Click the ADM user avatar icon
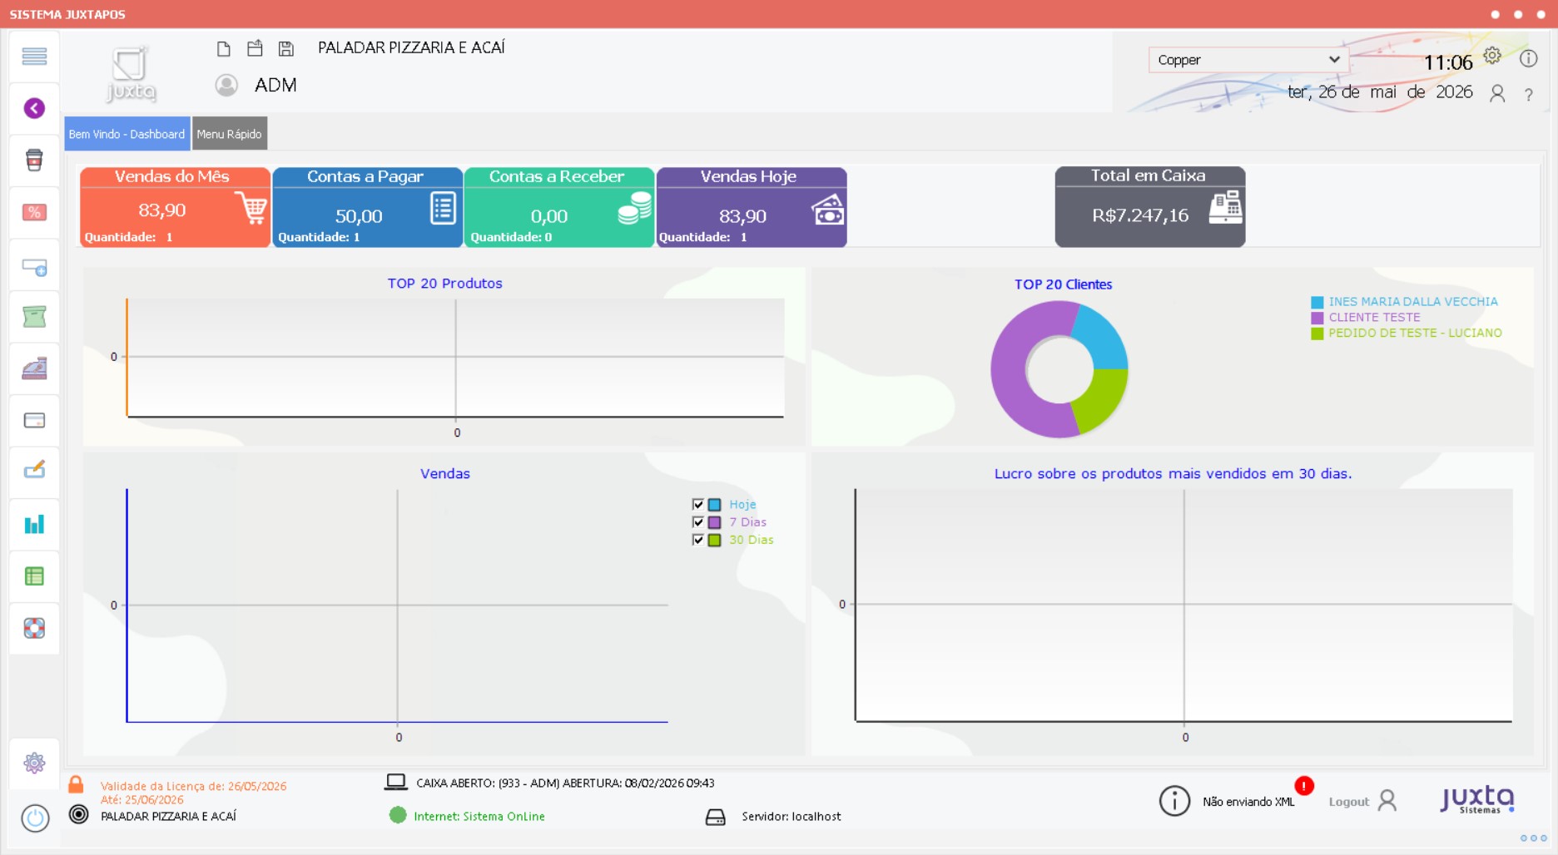 pos(226,85)
